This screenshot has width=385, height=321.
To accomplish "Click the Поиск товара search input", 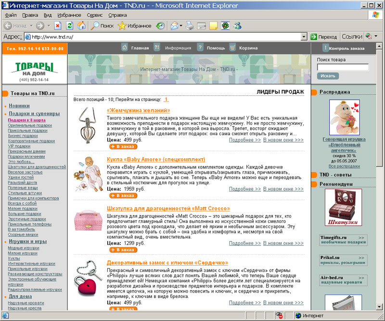I will coord(343,67).
